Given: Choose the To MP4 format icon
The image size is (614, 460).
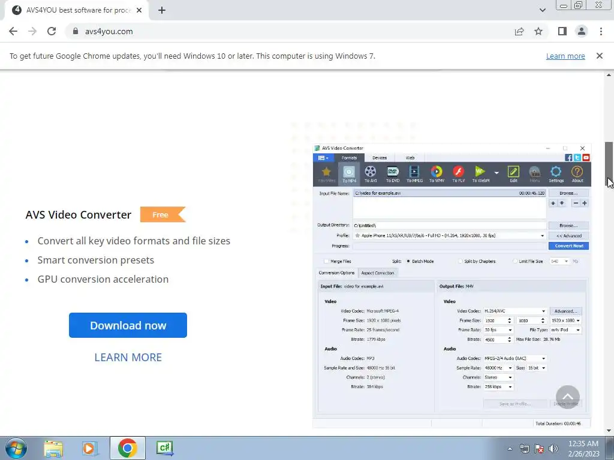Looking at the screenshot, I should tap(349, 174).
